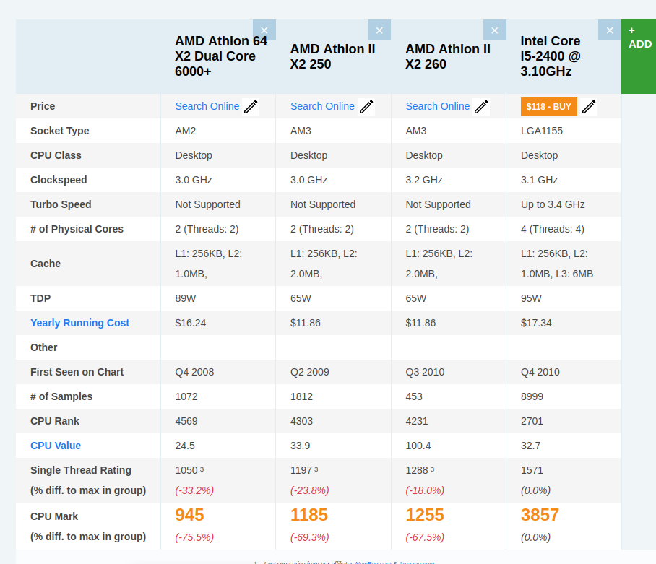The height and width of the screenshot is (564, 656).
Task: Click single thread rating 1288
Action: (x=417, y=470)
